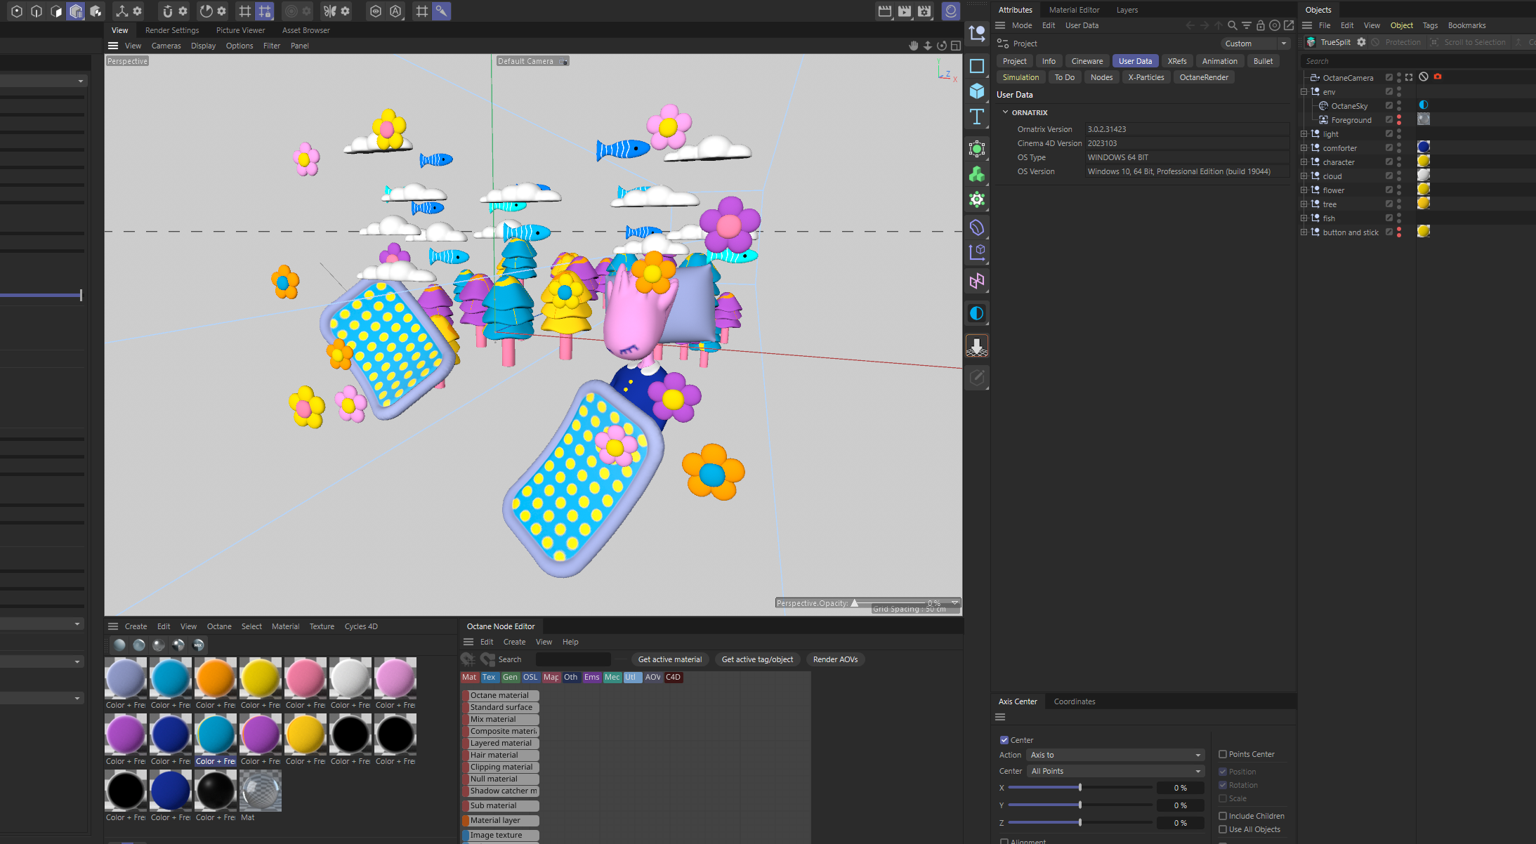Open the Cameras viewport menu

166,46
